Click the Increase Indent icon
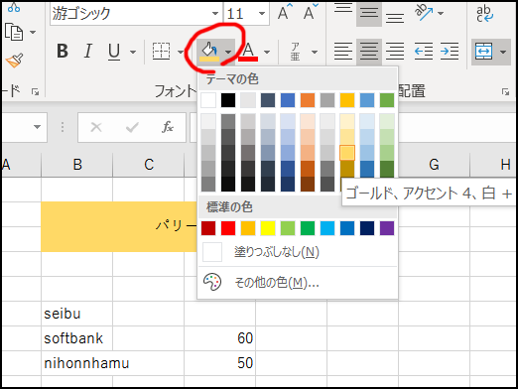 point(450,52)
